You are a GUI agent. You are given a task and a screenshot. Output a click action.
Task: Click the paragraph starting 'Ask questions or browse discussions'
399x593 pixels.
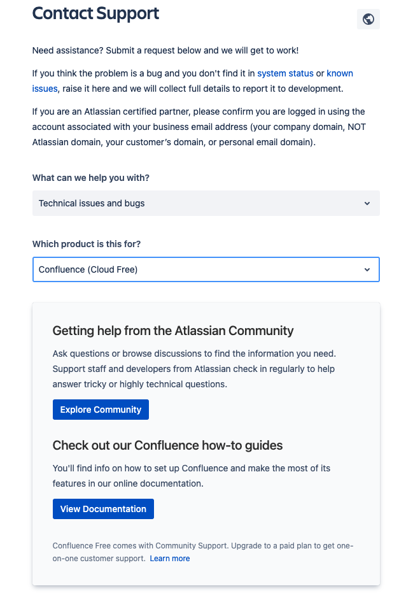coord(194,369)
